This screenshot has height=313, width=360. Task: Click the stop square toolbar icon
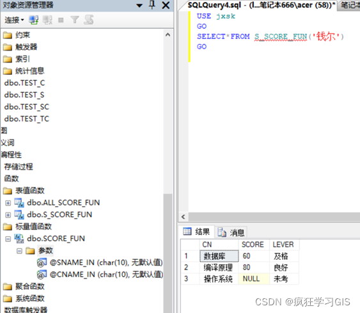(x=61, y=20)
